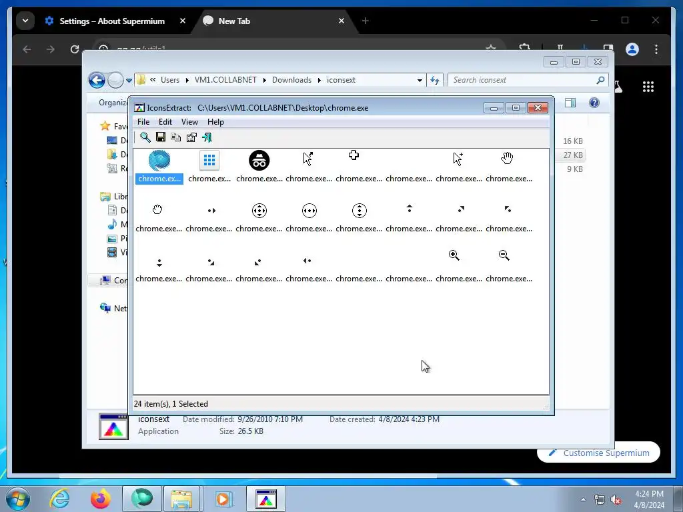Select the cross-shaped cell cursor icon
The image size is (683, 512).
354,155
